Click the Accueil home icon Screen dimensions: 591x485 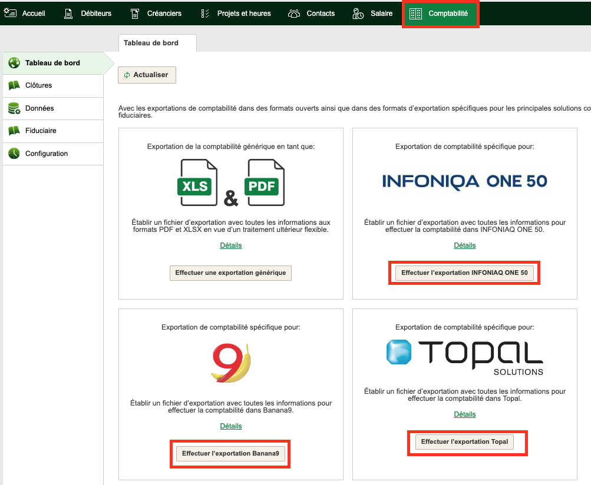[x=10, y=13]
